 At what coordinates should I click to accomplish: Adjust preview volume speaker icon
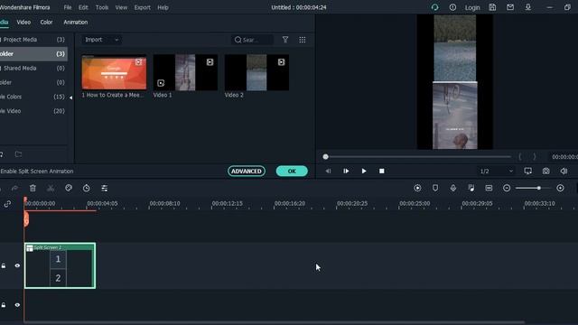click(x=564, y=171)
